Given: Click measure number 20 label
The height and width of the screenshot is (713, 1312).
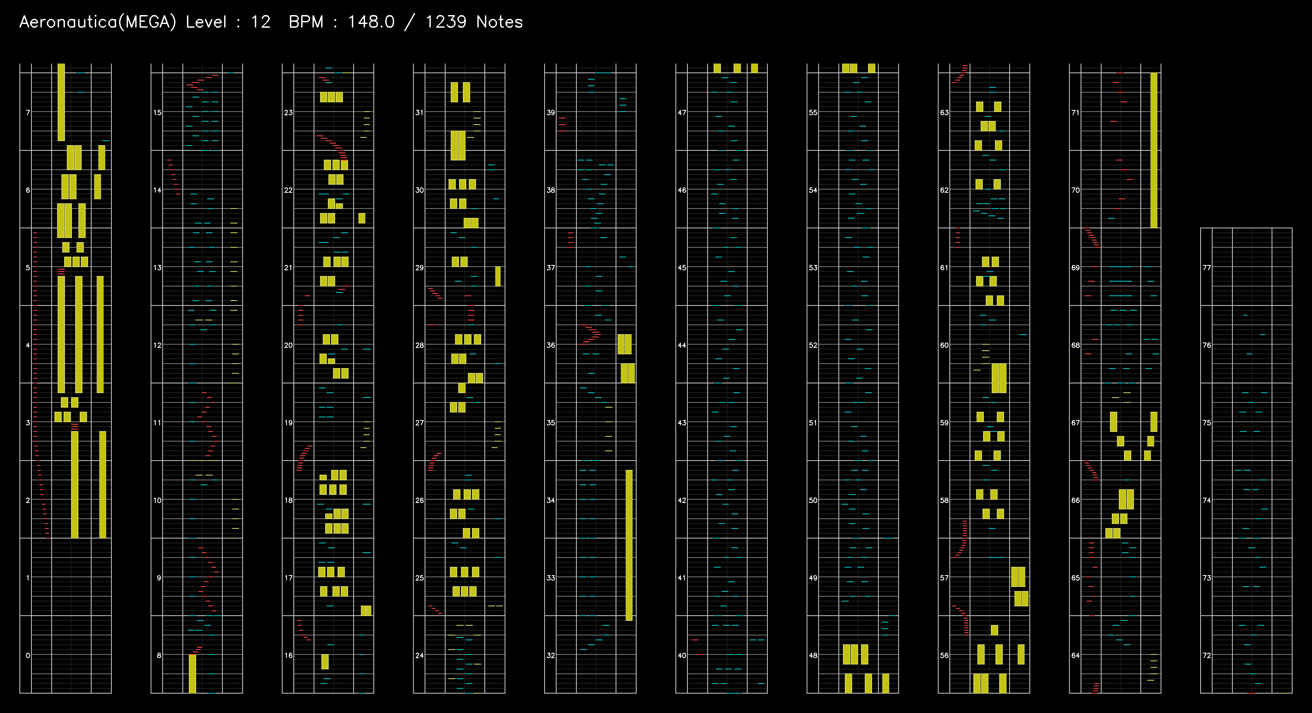Looking at the screenshot, I should tap(288, 345).
